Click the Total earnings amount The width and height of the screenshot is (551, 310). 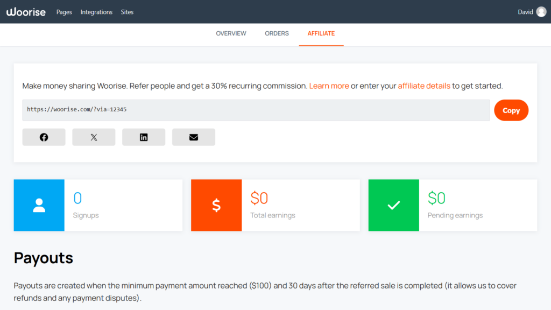259,198
